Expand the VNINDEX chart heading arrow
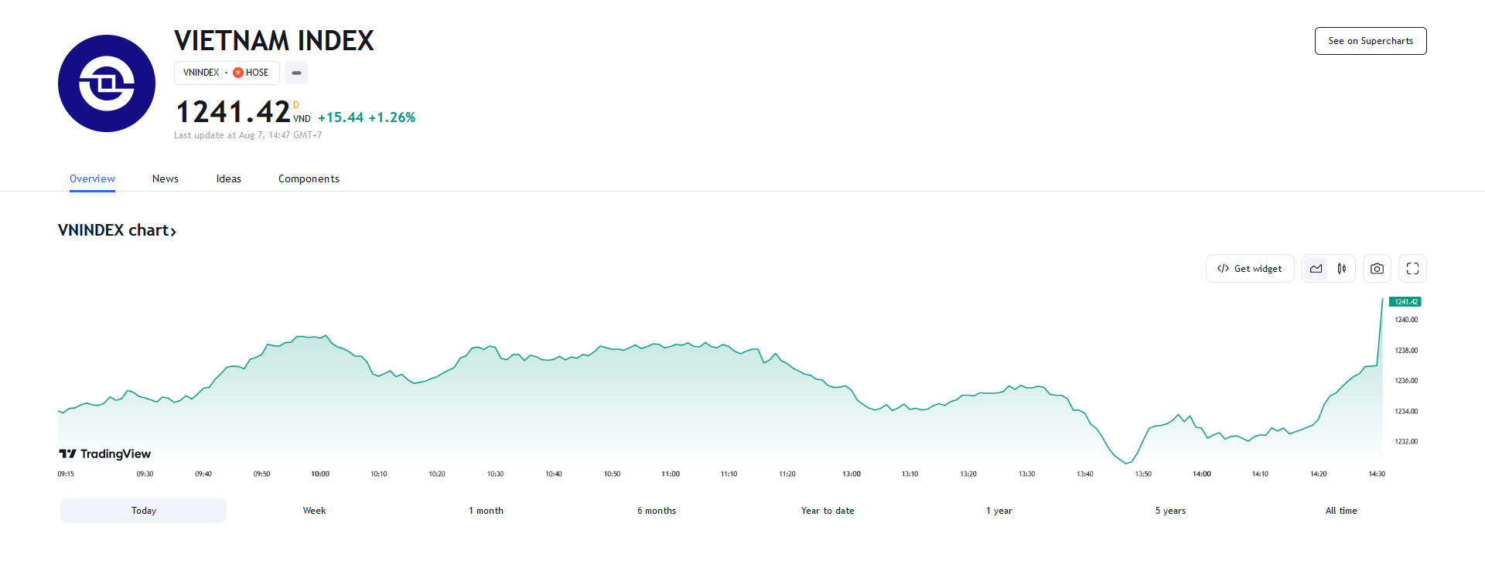 (173, 231)
